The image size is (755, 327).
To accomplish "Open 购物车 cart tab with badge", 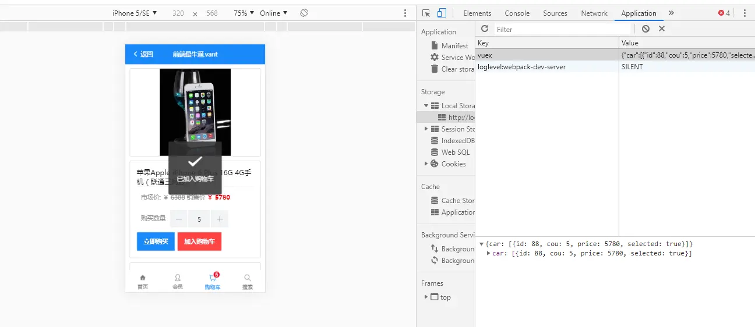I will pos(213,282).
